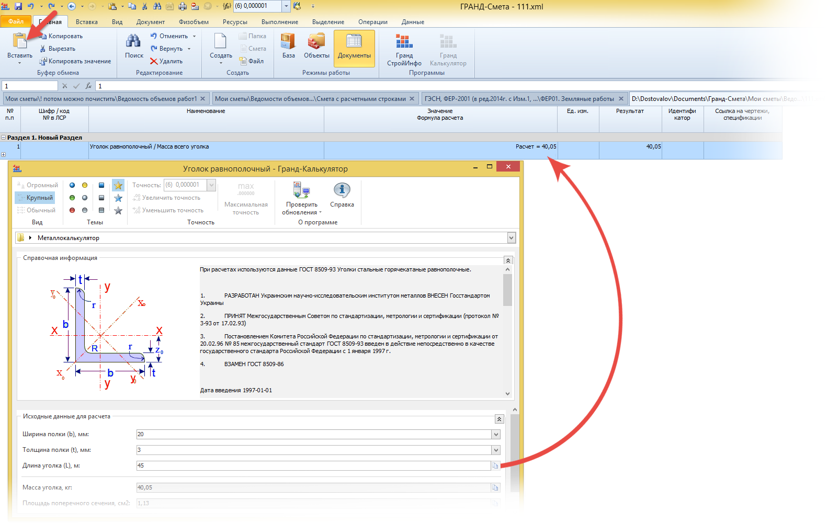Switch to the Физобъем ribbon tab
The image size is (839, 523).
coord(194,22)
